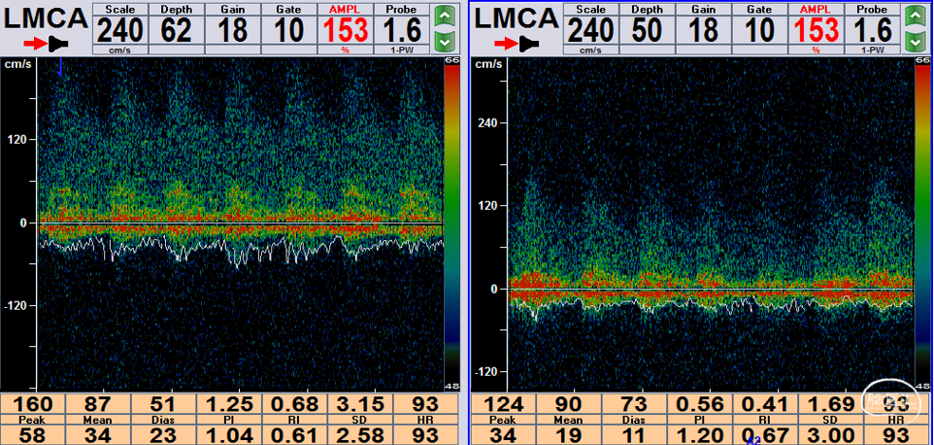This screenshot has width=934, height=445.
Task: Click the Depth field showing 50
Action: coord(647,29)
